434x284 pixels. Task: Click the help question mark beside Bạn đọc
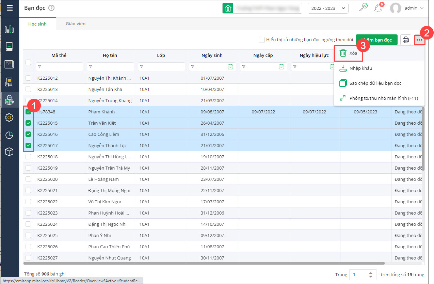[51, 8]
